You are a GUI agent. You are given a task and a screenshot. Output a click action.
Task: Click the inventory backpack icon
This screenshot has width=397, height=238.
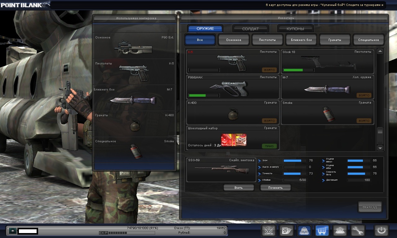tap(304, 231)
